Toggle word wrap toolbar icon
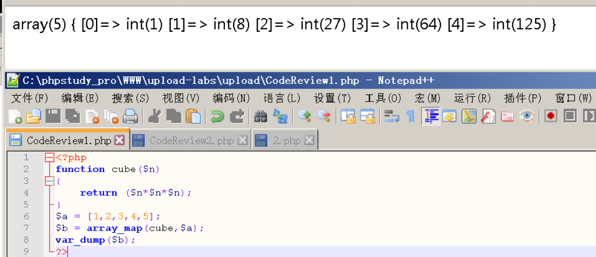Screen dimensions: 596x257 click(392, 116)
